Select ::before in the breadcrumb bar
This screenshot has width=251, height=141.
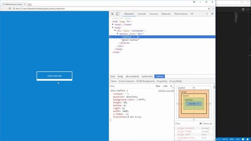pos(160,76)
